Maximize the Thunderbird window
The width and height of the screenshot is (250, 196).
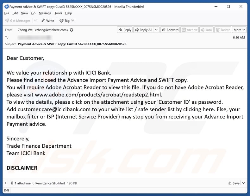(228, 7)
